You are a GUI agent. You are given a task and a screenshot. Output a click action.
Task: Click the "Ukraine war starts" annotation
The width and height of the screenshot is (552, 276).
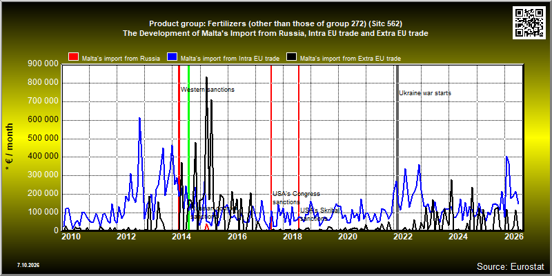(x=425, y=93)
